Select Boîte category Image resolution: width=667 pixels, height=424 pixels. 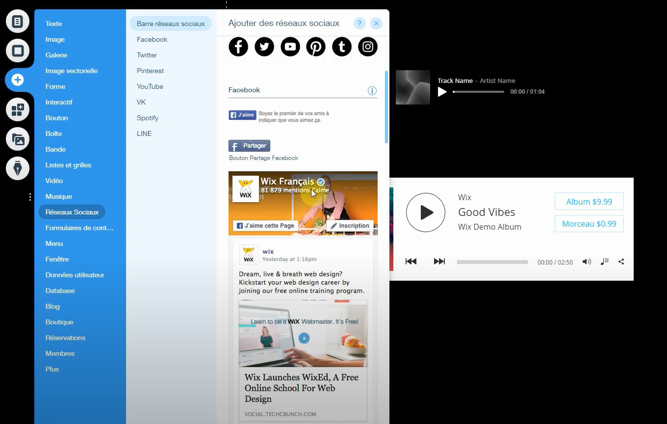[54, 133]
